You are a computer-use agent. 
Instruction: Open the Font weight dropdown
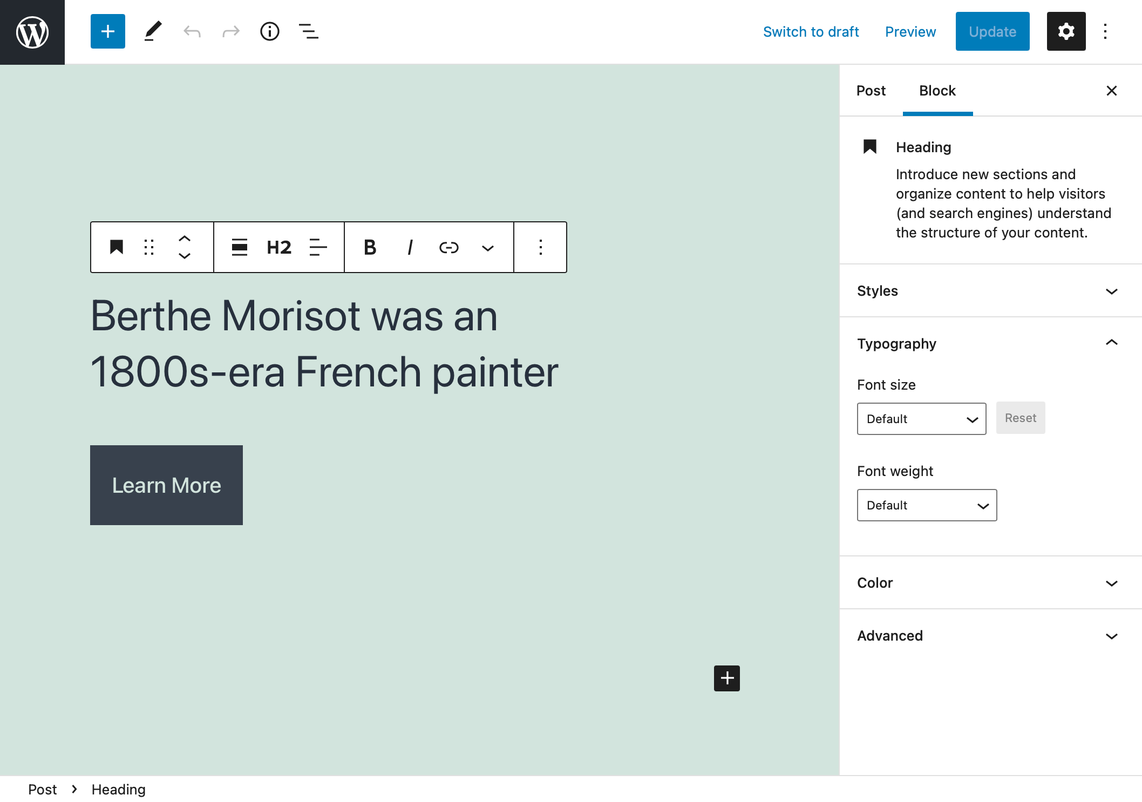tap(927, 505)
